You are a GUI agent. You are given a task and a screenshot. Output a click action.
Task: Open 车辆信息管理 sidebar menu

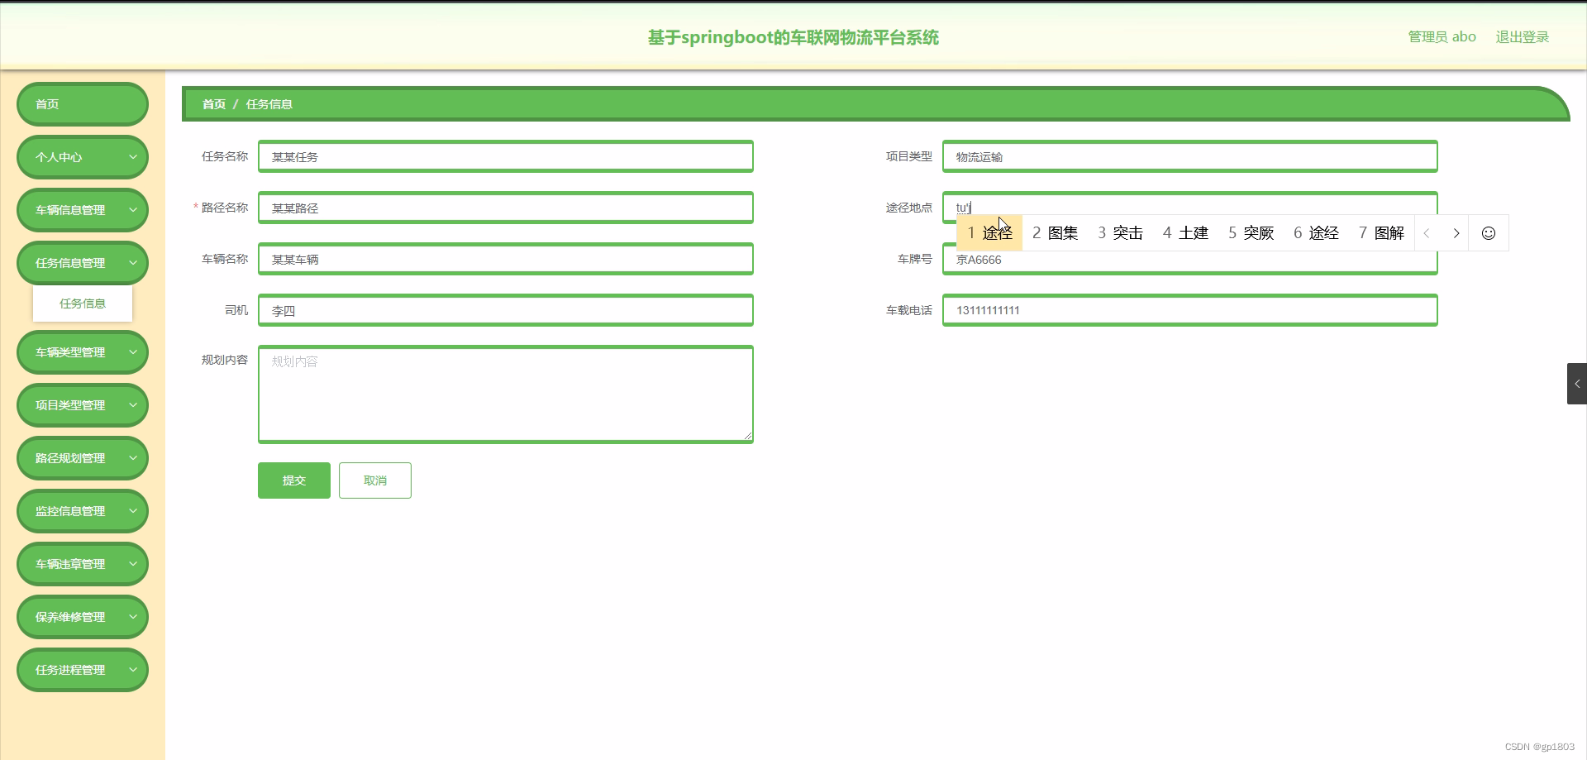coord(83,210)
